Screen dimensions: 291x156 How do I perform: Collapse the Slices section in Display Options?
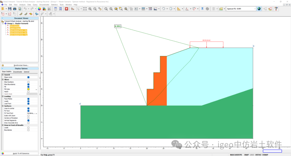[x=3, y=79]
